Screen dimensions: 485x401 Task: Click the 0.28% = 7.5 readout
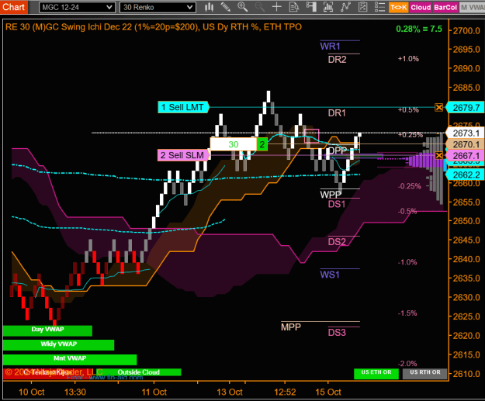click(419, 29)
